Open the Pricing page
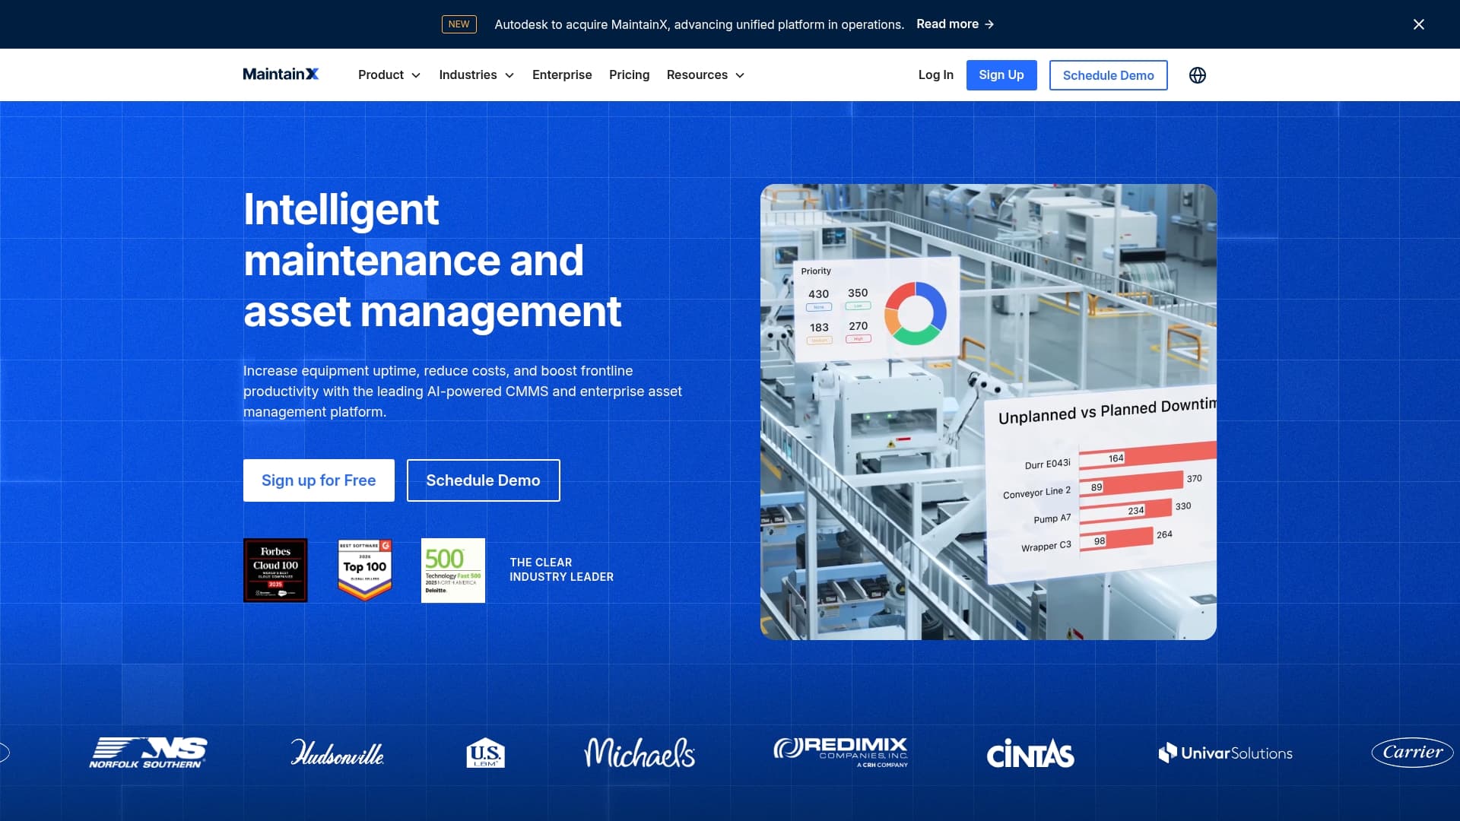Image resolution: width=1460 pixels, height=821 pixels. click(x=630, y=74)
